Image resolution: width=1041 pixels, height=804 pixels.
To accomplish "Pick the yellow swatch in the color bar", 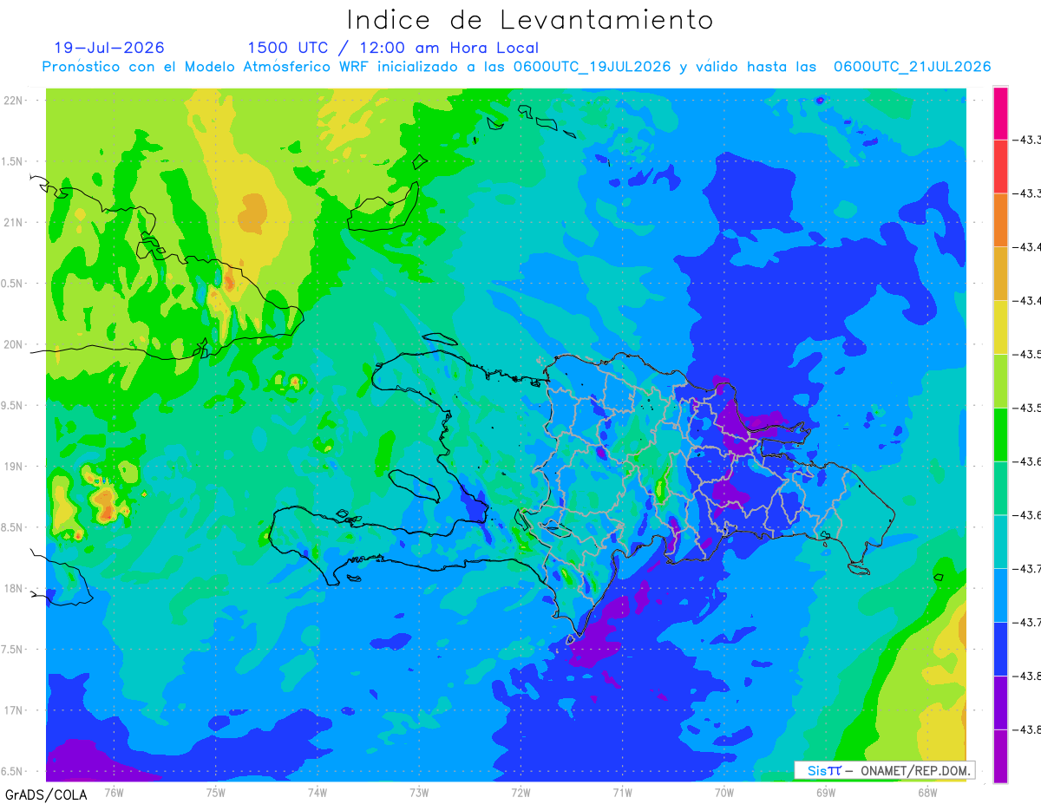I will 1000,327.
